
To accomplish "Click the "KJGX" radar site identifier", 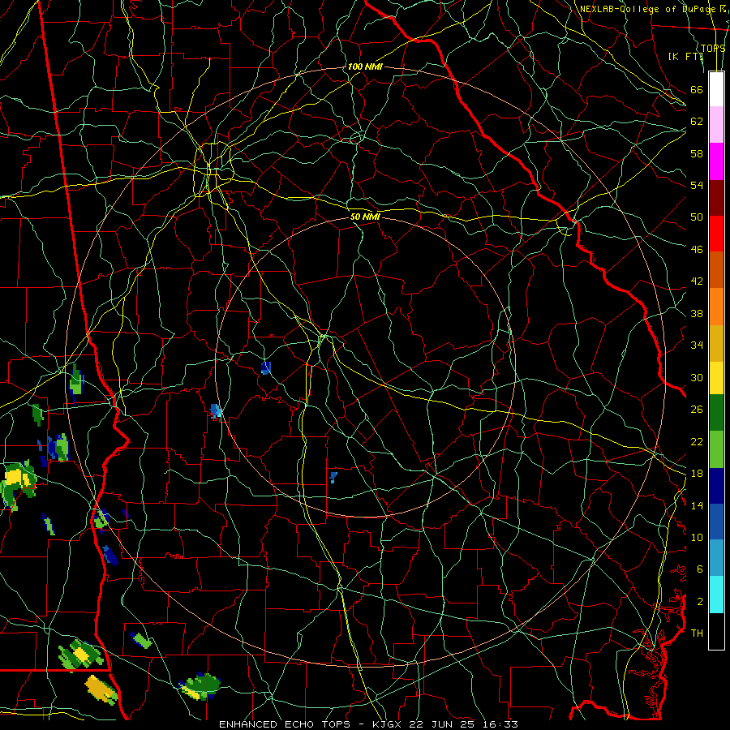I will click(386, 724).
